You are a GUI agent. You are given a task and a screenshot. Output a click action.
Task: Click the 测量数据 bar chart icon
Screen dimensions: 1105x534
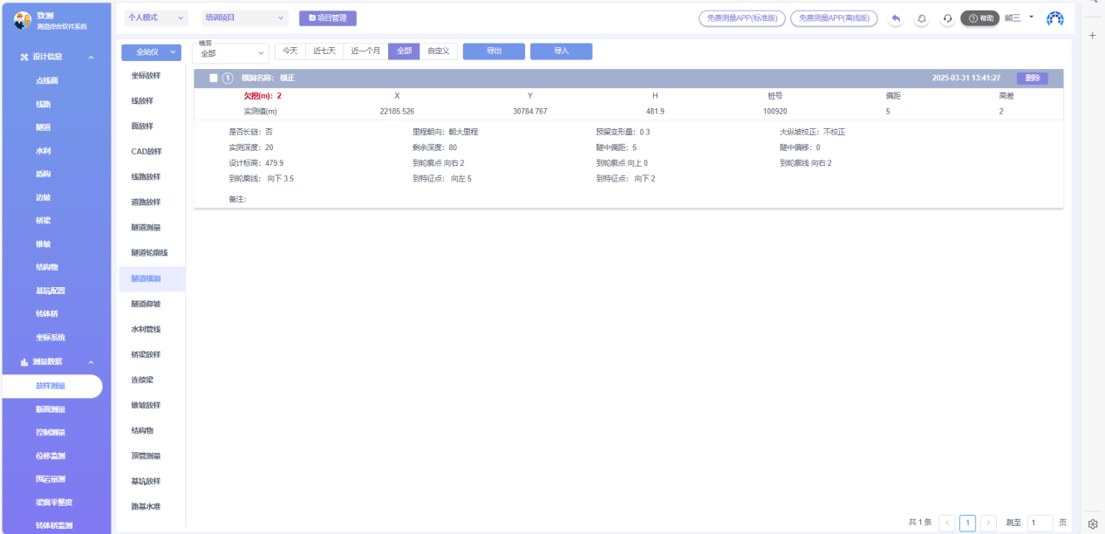pos(24,361)
